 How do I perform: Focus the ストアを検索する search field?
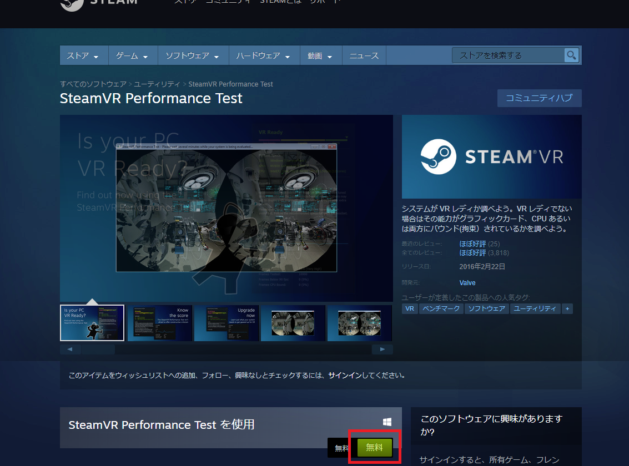(x=508, y=55)
